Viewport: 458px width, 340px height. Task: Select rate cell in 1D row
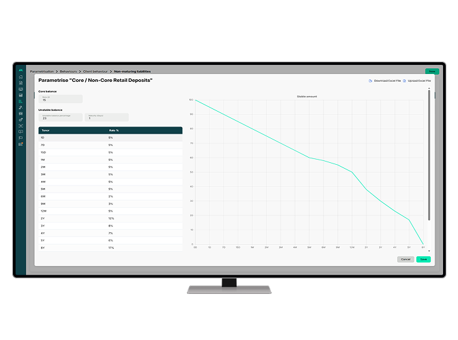(110, 138)
